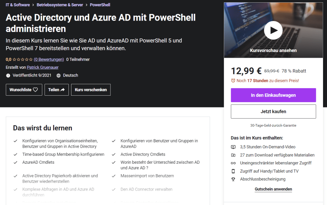The width and height of the screenshot is (327, 205).
Task: Add course with In den Einkaufswagen
Action: (x=273, y=95)
